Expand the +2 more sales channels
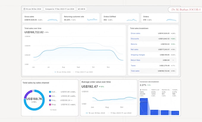 [x=53, y=110]
